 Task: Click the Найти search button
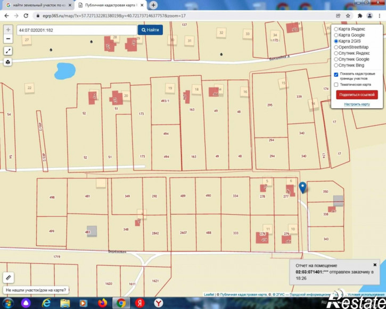click(x=150, y=30)
